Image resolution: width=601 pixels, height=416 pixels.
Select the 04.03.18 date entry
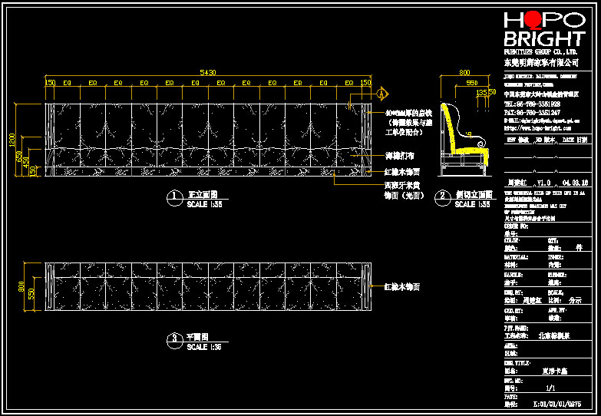point(575,183)
